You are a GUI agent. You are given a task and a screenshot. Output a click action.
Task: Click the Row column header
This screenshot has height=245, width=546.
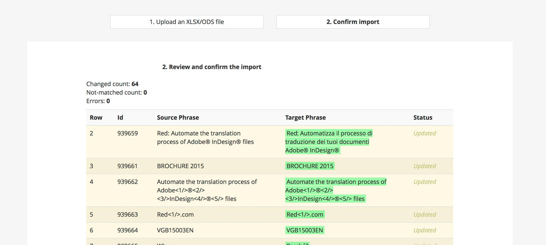pyautogui.click(x=96, y=118)
